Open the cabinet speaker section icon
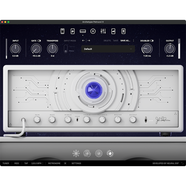 pyautogui.click(x=93, y=31)
